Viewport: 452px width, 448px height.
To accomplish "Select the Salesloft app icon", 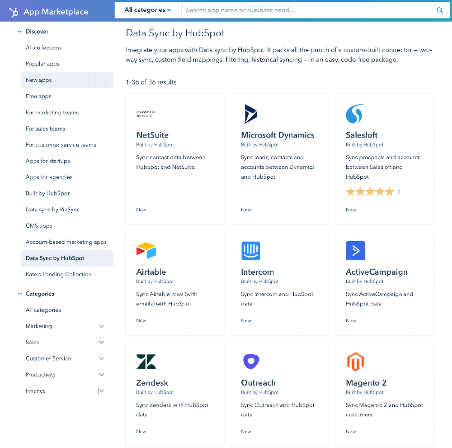I will pos(355,114).
